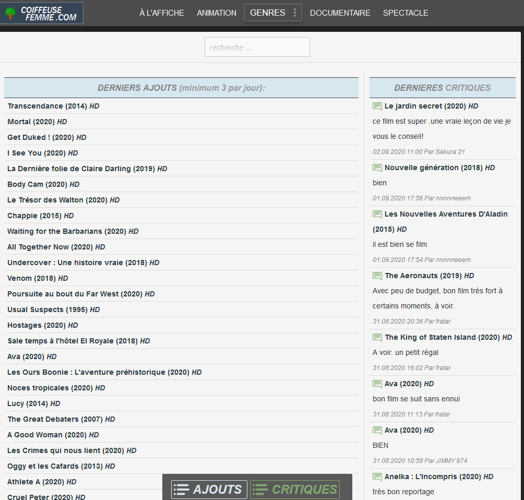Click comment icon beside Les Nouvelles Aventures D'Aladin
524x500 pixels.
coord(377,214)
